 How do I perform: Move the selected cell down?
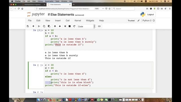coord(60,26)
